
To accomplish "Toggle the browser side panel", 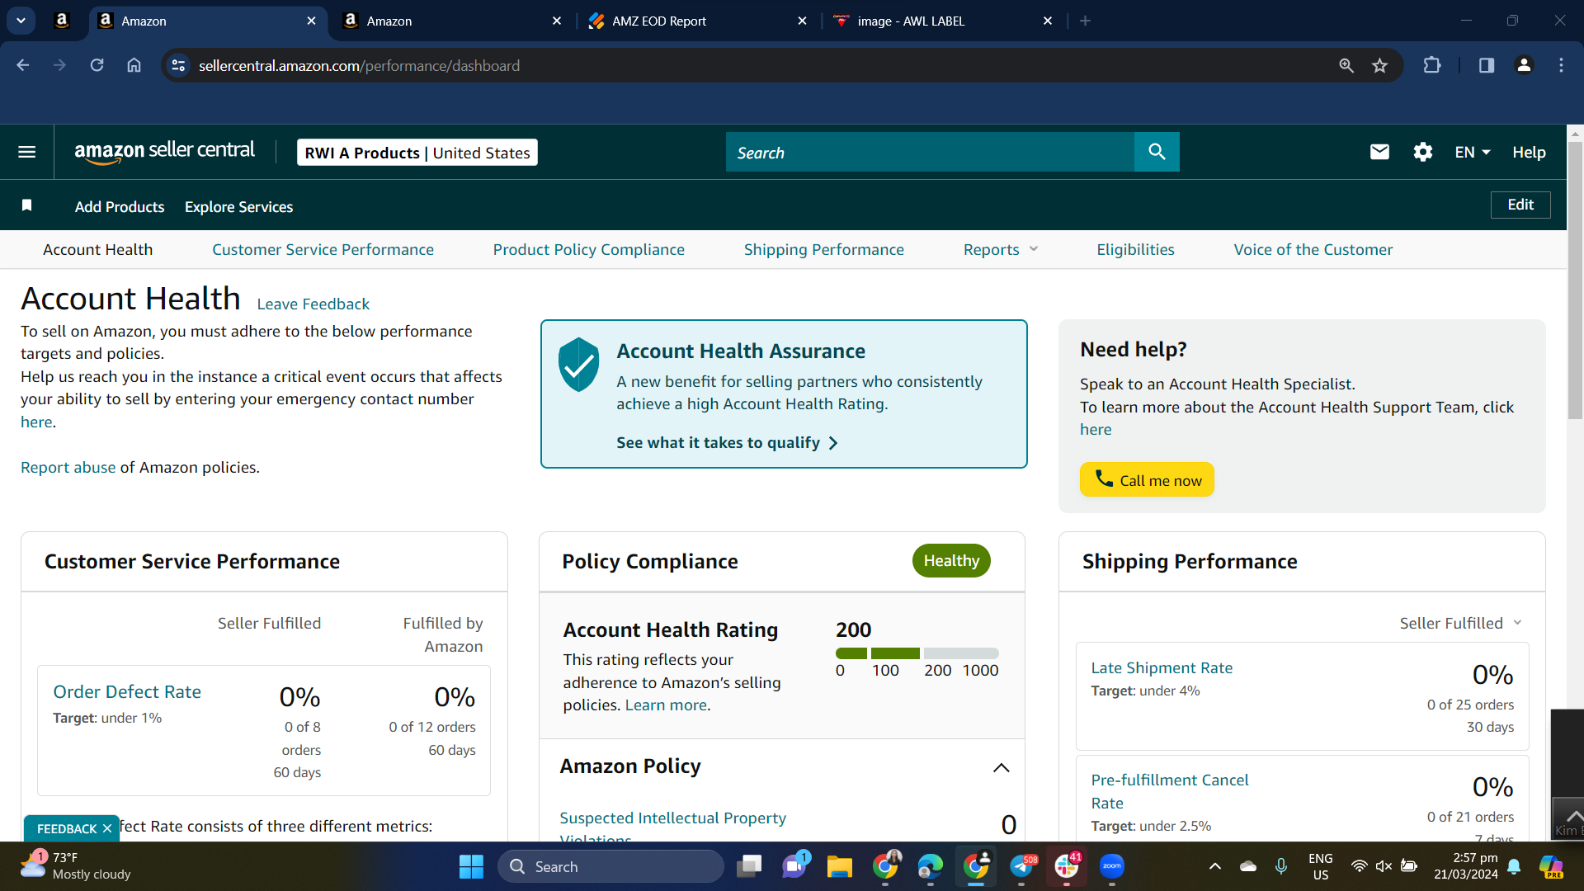I will (1487, 65).
